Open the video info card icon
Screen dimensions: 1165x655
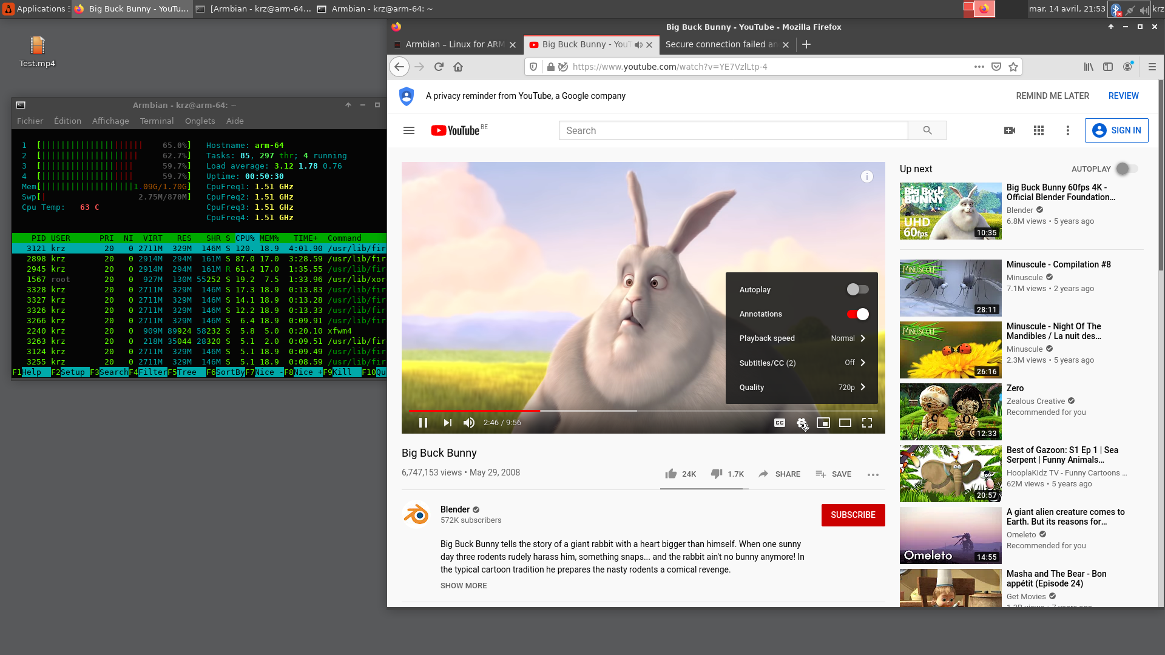pyautogui.click(x=867, y=176)
